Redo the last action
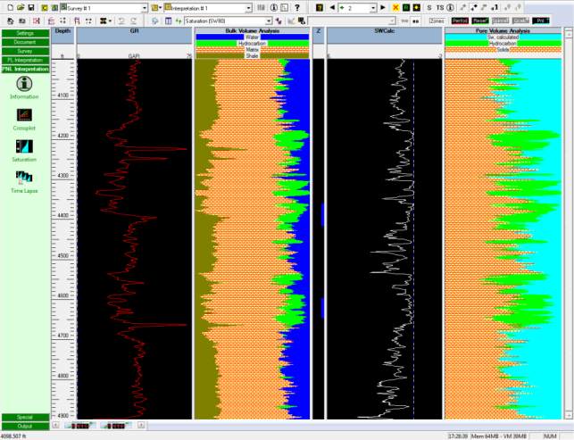The image size is (574, 440). pyautogui.click(x=134, y=21)
